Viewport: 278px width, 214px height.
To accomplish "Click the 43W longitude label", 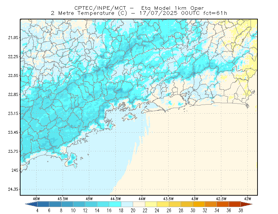I will pyautogui.click(x=195, y=199).
